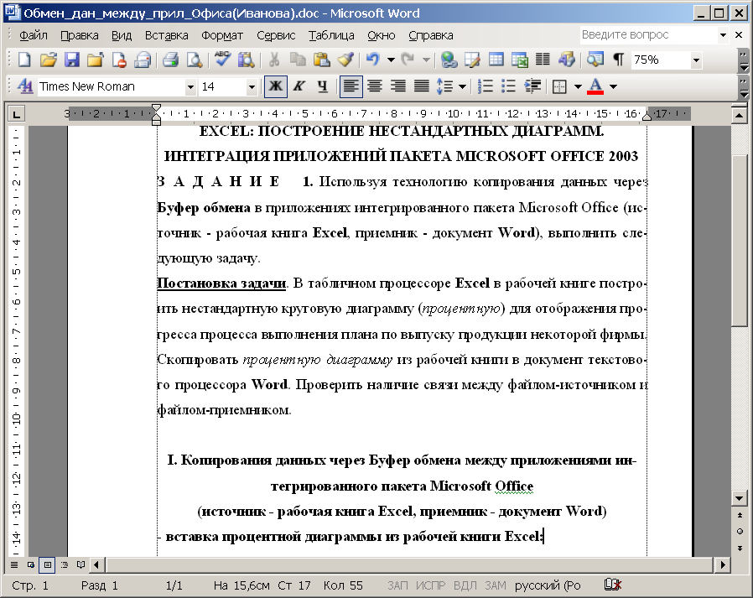The image size is (753, 598).
Task: Set text columns layout
Action: [x=543, y=60]
